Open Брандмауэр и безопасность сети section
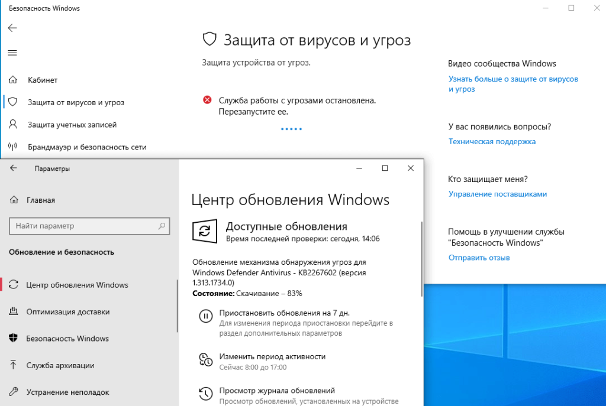Viewport: 606px width, 406px height. point(86,147)
